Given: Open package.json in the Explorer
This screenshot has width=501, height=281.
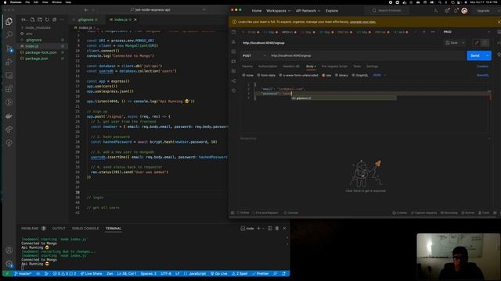Looking at the screenshot, I should (x=37, y=59).
